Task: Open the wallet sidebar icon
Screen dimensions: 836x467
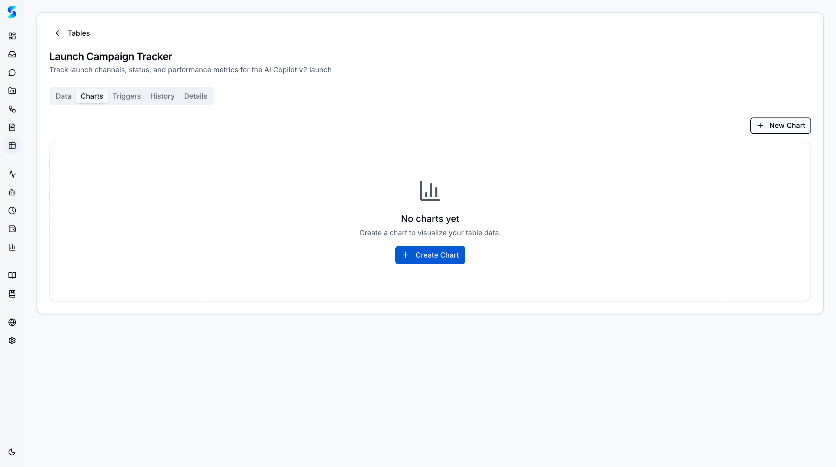Action: [12, 229]
